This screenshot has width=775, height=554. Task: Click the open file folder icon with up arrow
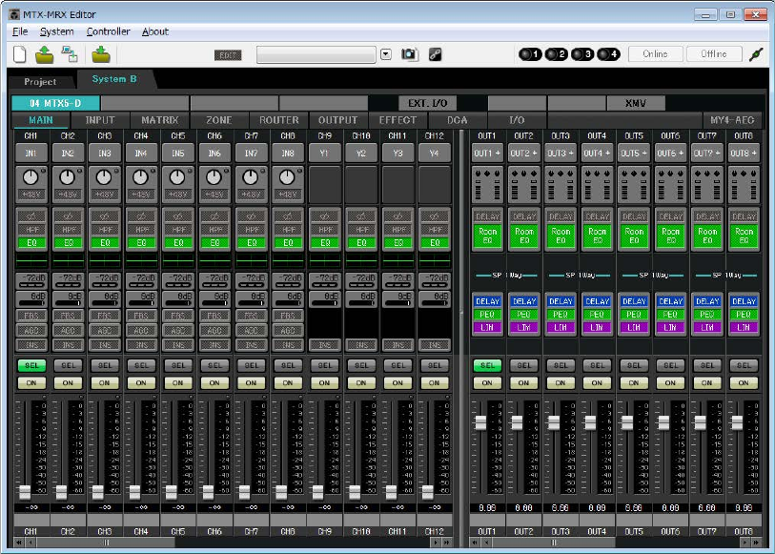pyautogui.click(x=45, y=54)
